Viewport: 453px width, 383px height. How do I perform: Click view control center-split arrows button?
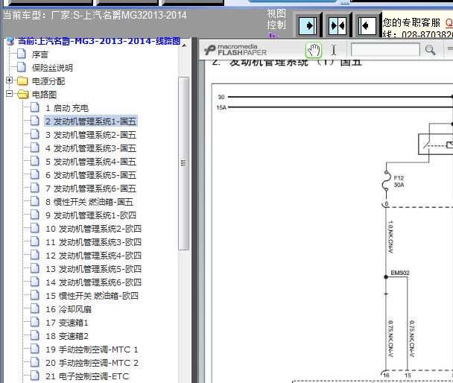[338, 25]
